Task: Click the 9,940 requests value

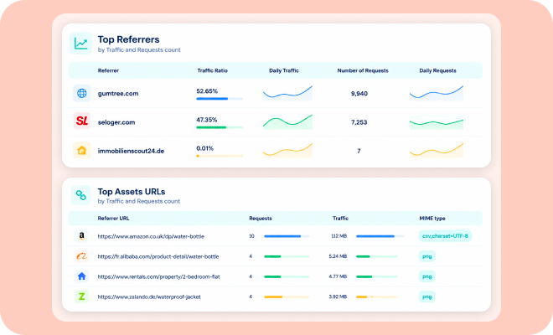Action: coord(359,94)
